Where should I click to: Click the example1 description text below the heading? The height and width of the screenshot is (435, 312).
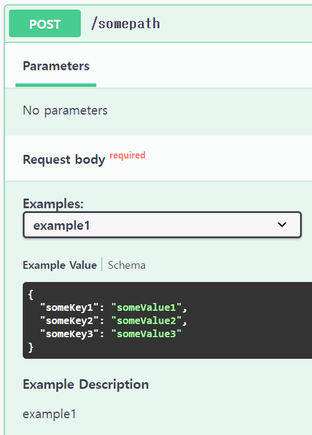point(49,414)
